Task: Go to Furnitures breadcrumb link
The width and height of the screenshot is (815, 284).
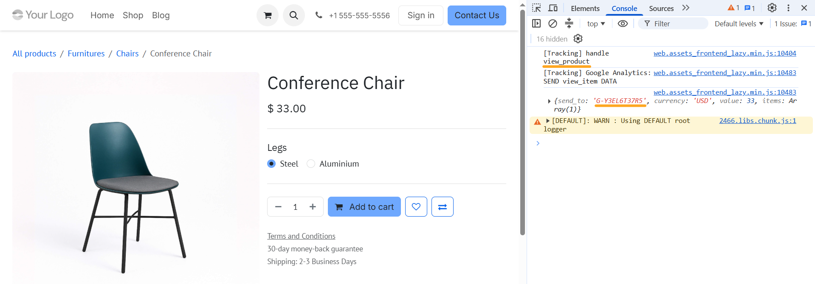Action: pos(86,53)
